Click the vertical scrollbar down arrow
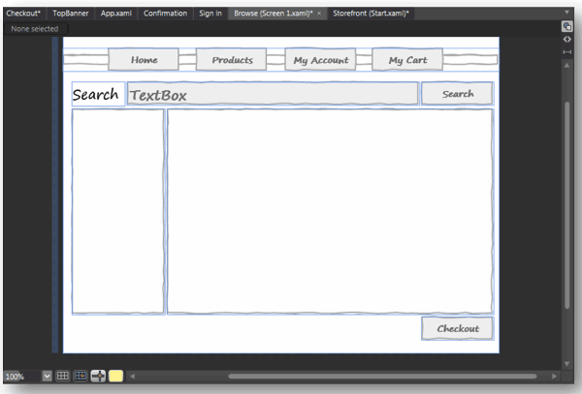 click(566, 364)
